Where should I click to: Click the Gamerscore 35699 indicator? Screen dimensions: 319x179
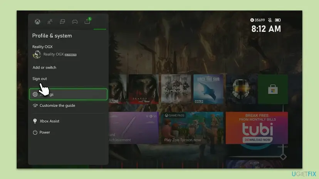[258, 20]
